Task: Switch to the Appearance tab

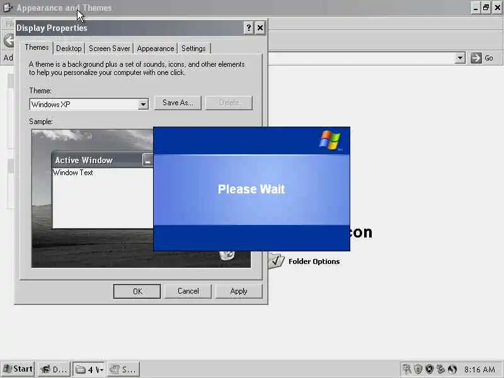Action: 155,49
